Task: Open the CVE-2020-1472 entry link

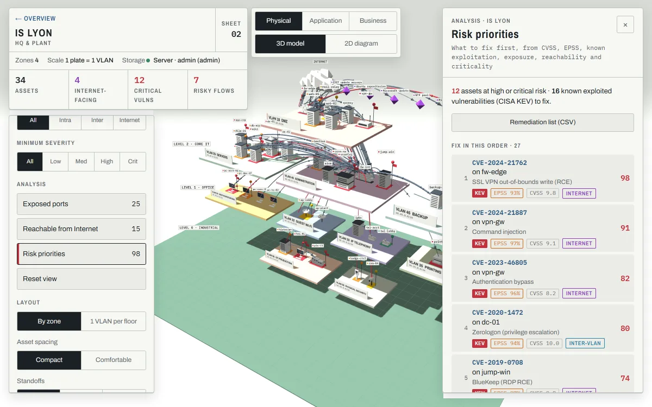Action: (498, 313)
